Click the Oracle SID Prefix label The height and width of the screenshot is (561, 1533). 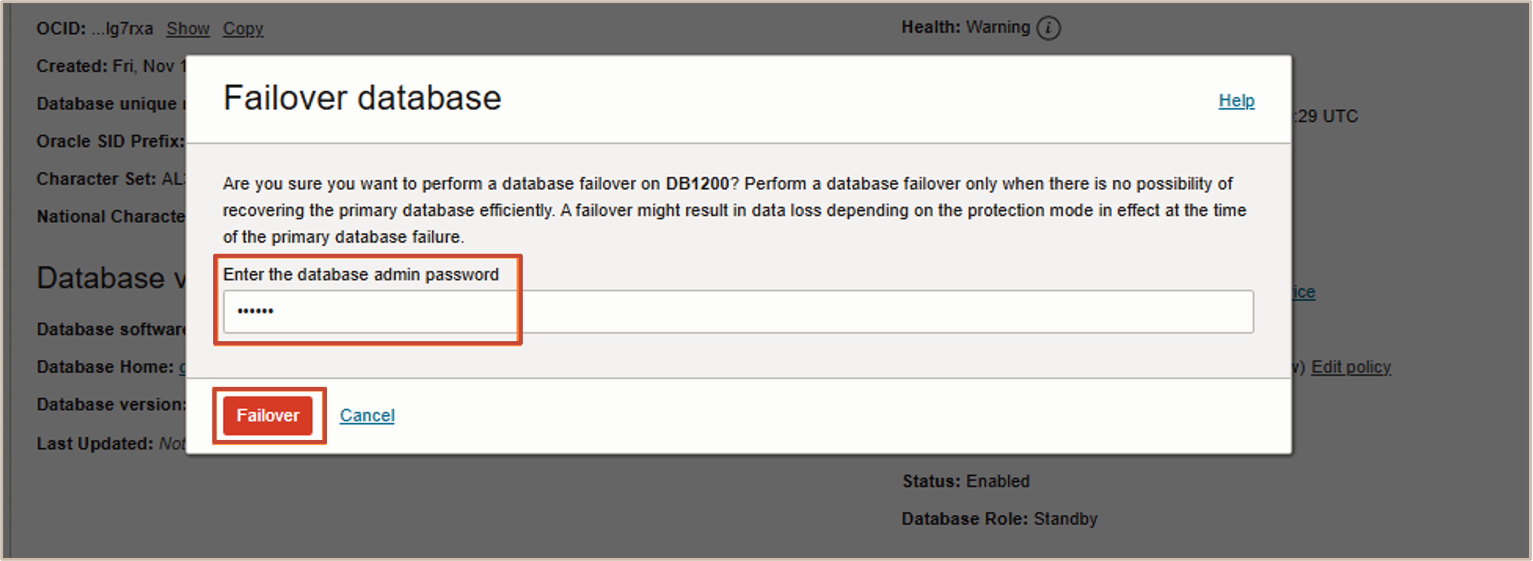point(110,141)
